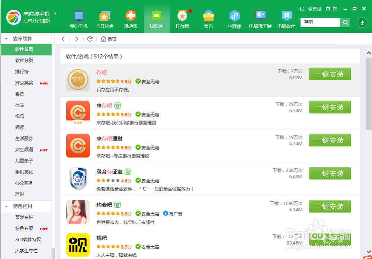The image size is (372, 259).
Task: Install 来存吧 with 一键安装
Action: [x=330, y=107]
